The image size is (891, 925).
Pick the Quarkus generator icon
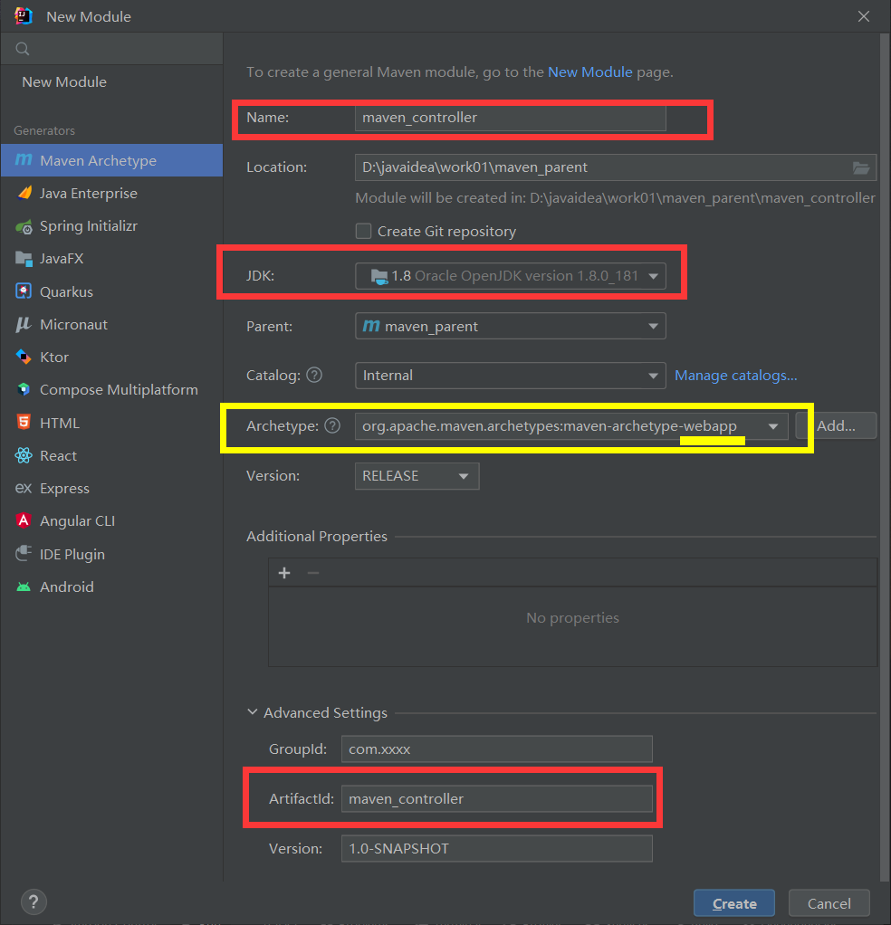click(24, 291)
